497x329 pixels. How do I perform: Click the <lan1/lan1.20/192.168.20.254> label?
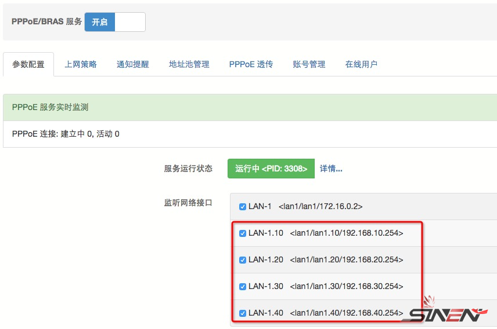[347, 259]
